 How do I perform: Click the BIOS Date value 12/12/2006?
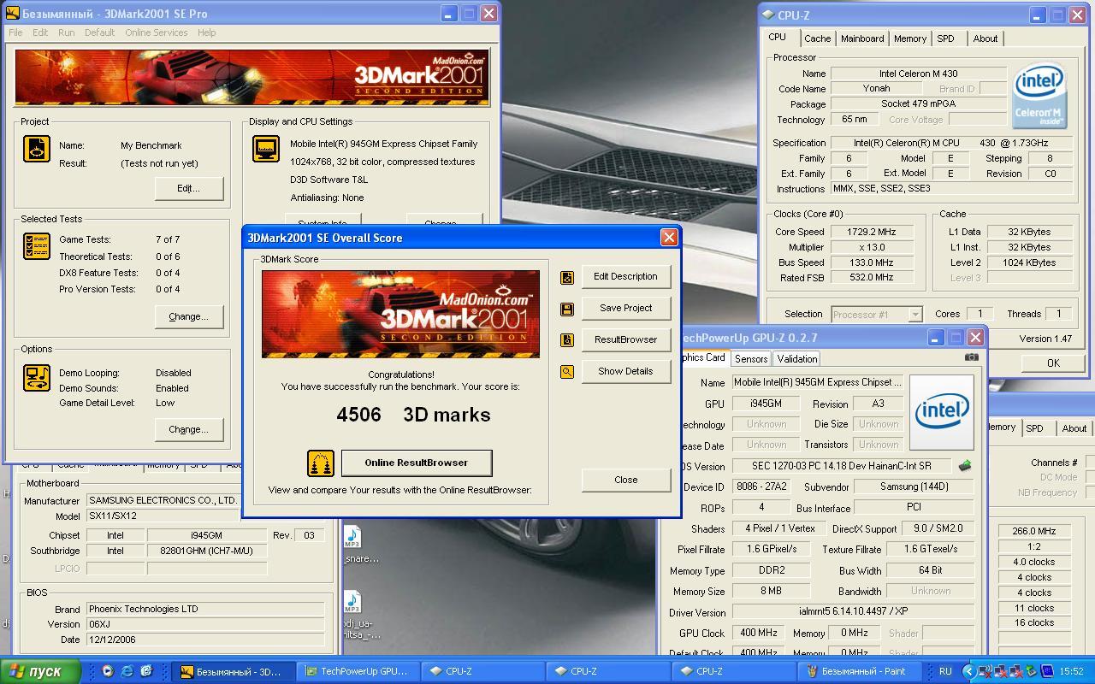204,640
